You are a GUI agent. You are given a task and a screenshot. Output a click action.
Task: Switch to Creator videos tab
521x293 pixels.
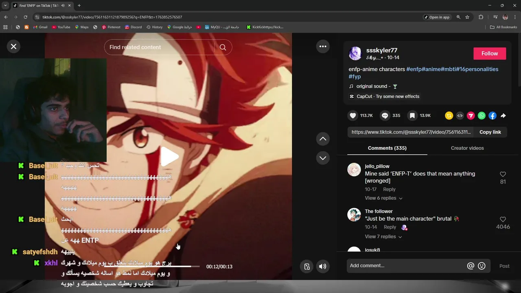click(467, 148)
